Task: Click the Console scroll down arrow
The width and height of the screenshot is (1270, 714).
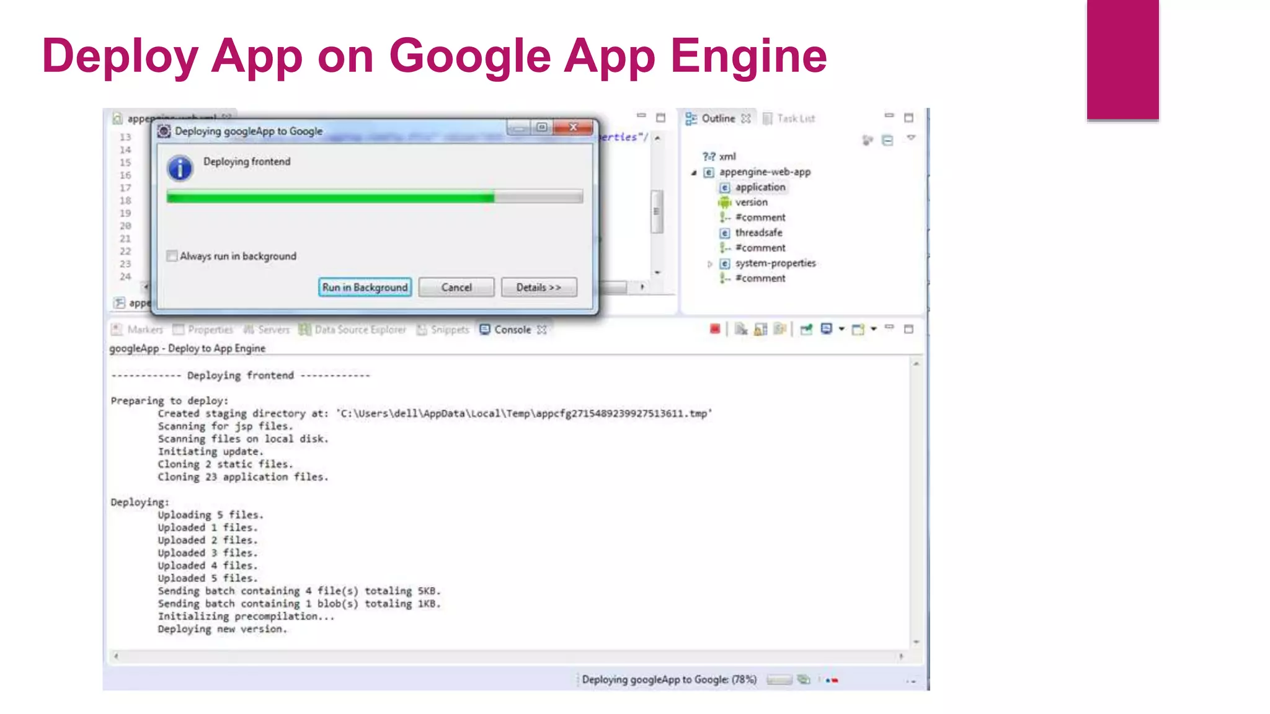Action: [x=916, y=642]
